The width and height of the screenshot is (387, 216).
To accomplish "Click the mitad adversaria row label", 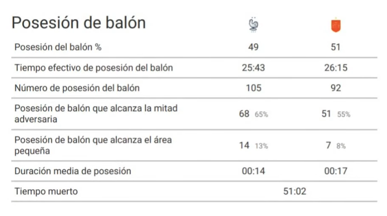I will (96, 114).
